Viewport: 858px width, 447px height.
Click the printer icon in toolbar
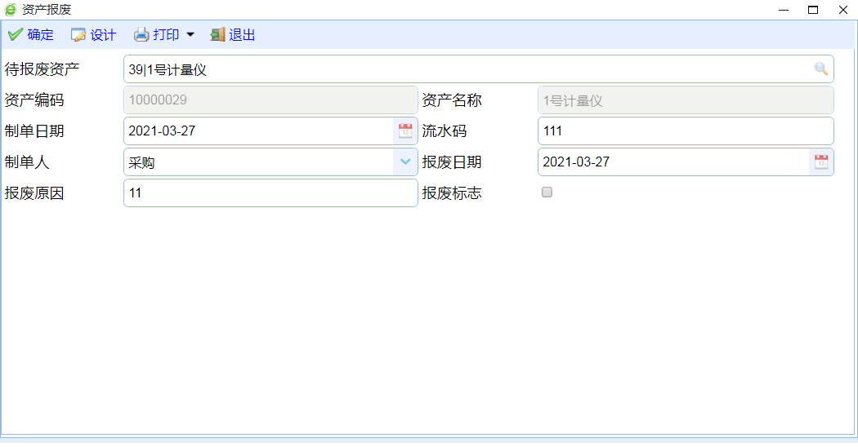pyautogui.click(x=141, y=35)
